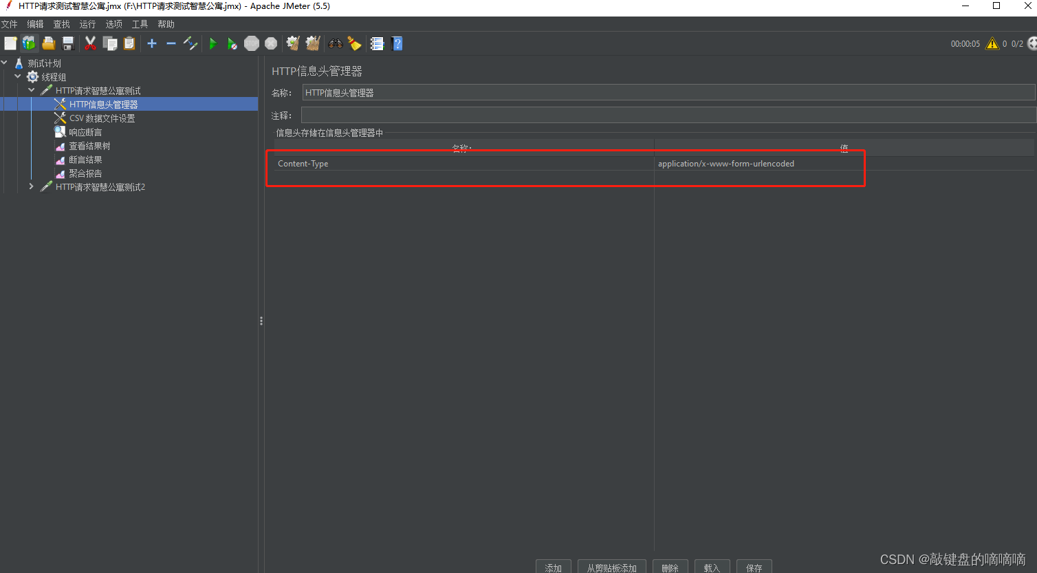Create a new test plan with New icon
The image size is (1037, 573).
[x=10, y=43]
